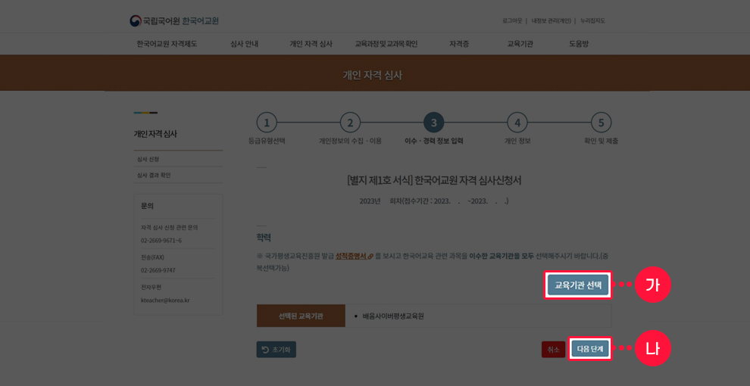Open 내정보 관리(개인) link
Image resolution: width=750 pixels, height=386 pixels.
click(x=551, y=20)
